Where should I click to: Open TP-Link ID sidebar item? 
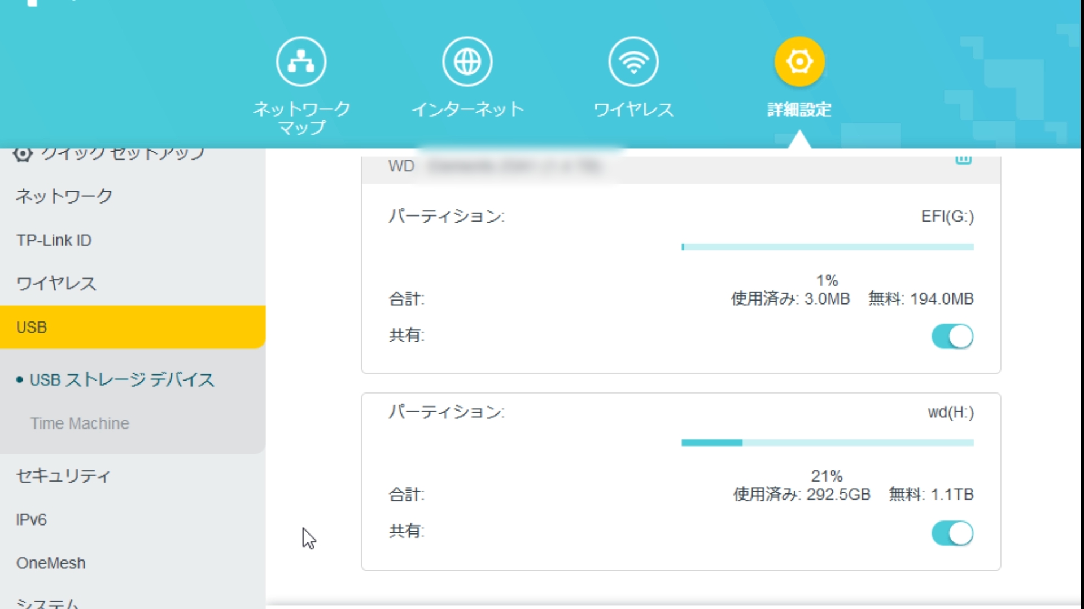pyautogui.click(x=54, y=240)
